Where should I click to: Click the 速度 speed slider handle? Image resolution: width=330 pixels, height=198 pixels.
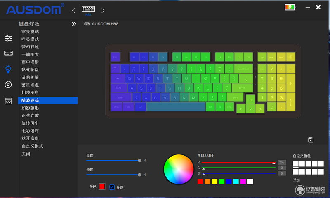tap(139, 175)
